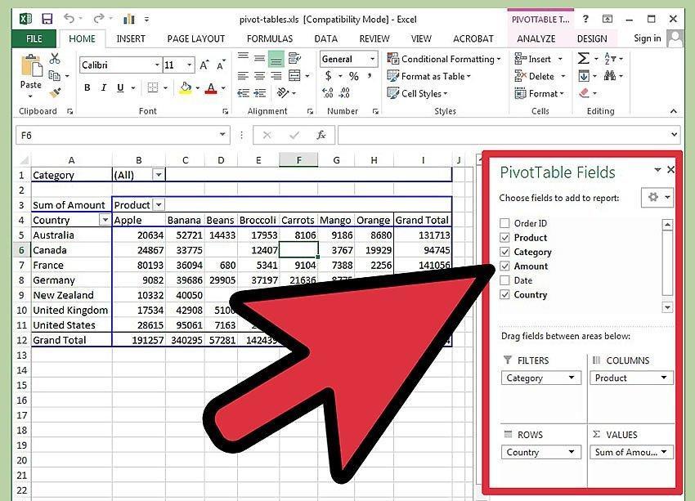Open the Category filter dropdown in B1
Image resolution: width=695 pixels, height=501 pixels.
[159, 175]
